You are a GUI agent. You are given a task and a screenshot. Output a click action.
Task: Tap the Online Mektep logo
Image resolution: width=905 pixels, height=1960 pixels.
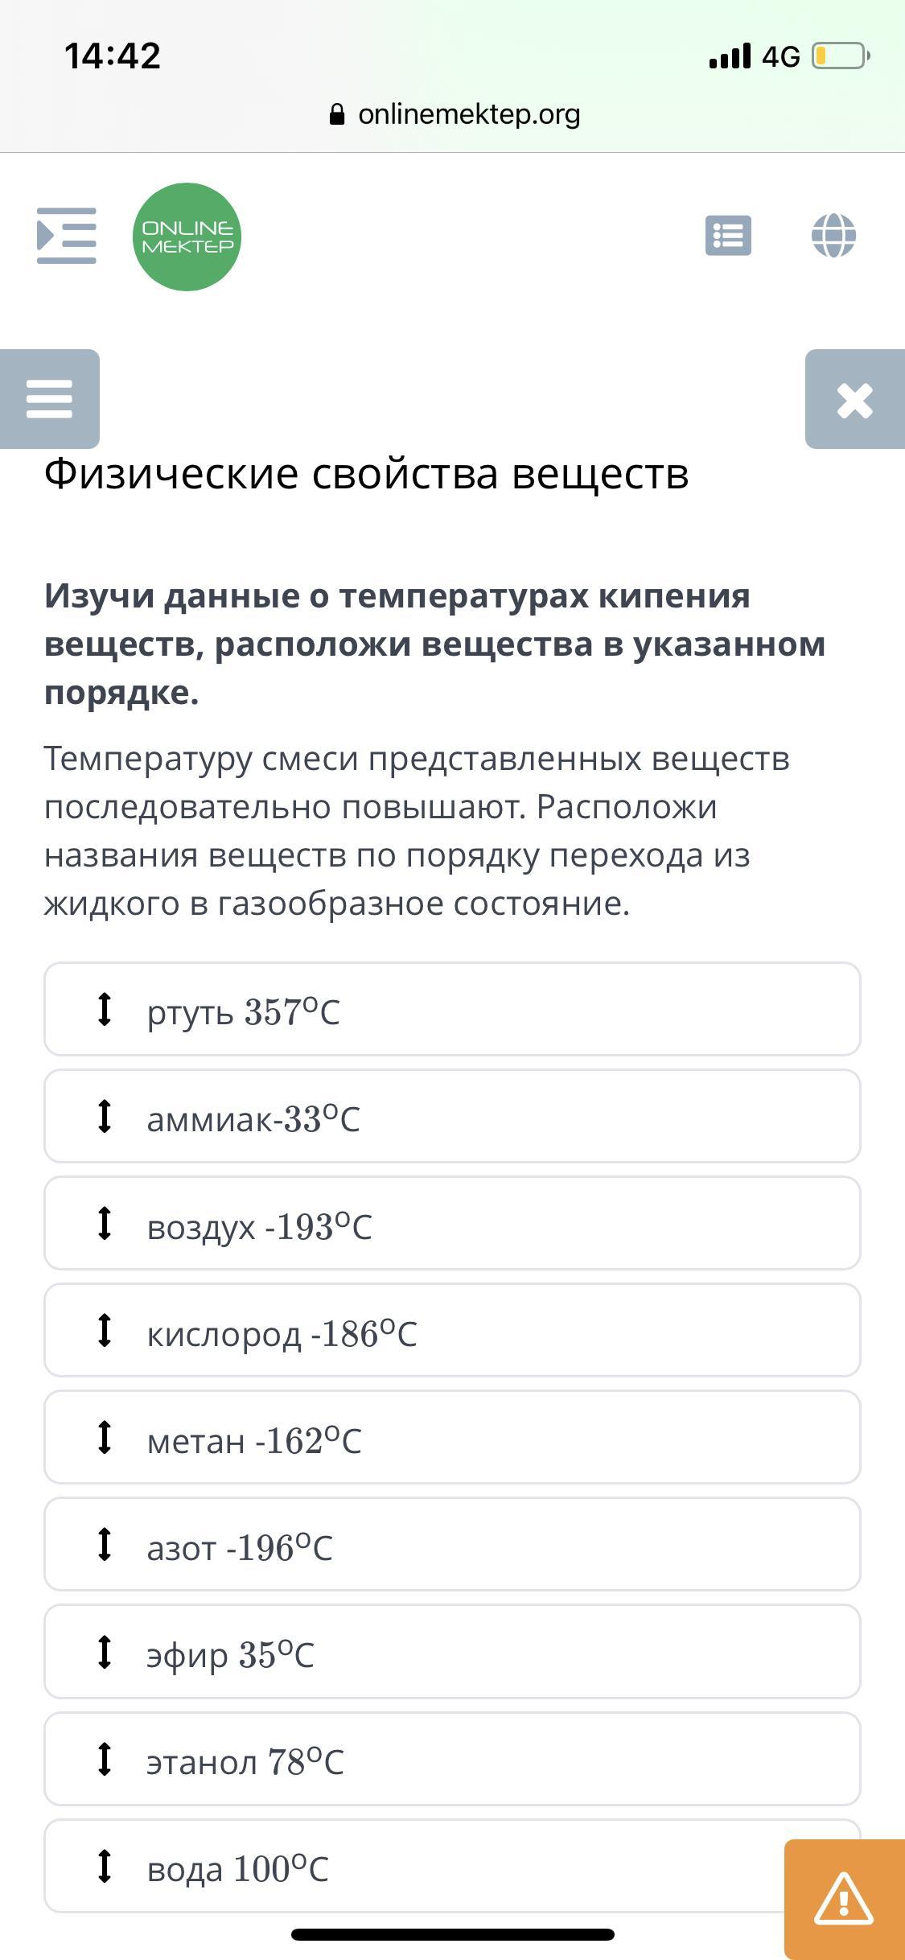click(x=187, y=237)
